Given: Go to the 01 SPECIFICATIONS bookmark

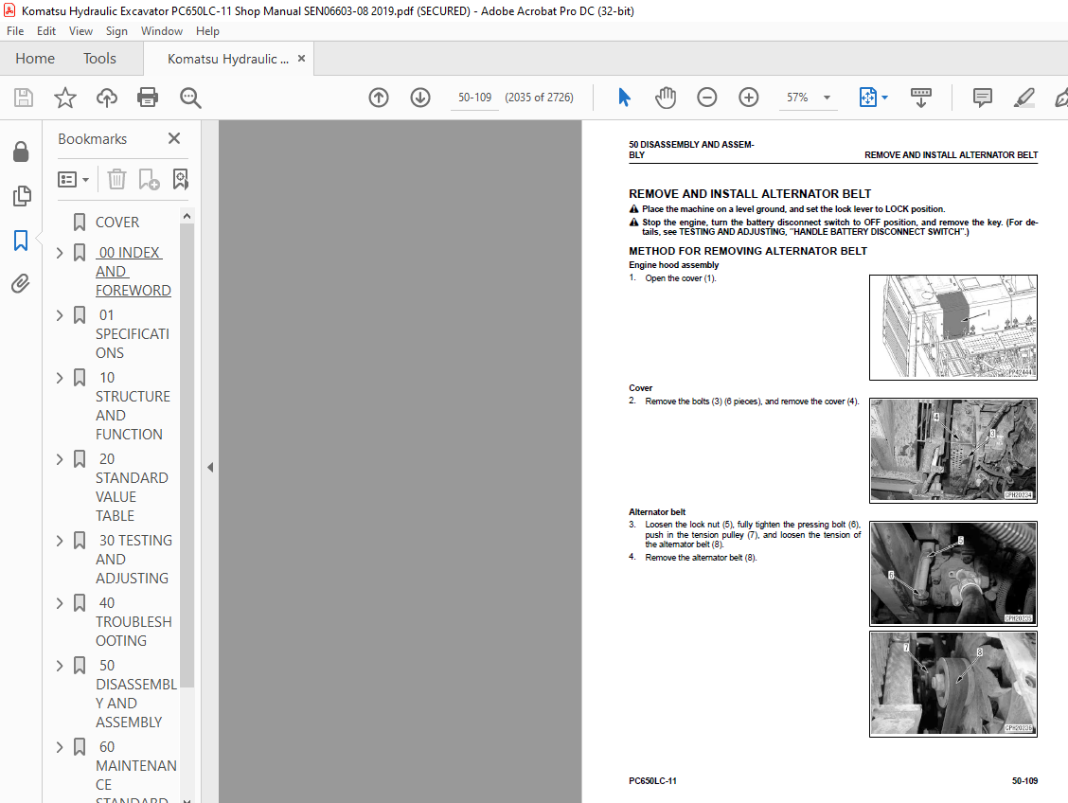Looking at the screenshot, I should (133, 333).
